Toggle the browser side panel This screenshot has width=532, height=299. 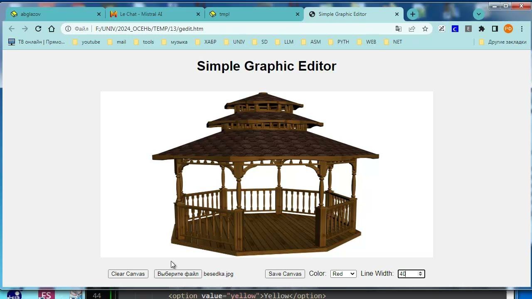(495, 29)
